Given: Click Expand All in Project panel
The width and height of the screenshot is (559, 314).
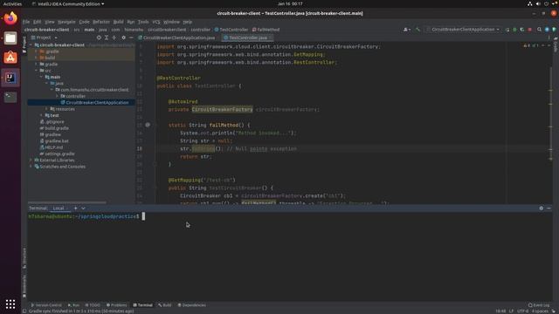Looking at the screenshot, I should (107, 38).
